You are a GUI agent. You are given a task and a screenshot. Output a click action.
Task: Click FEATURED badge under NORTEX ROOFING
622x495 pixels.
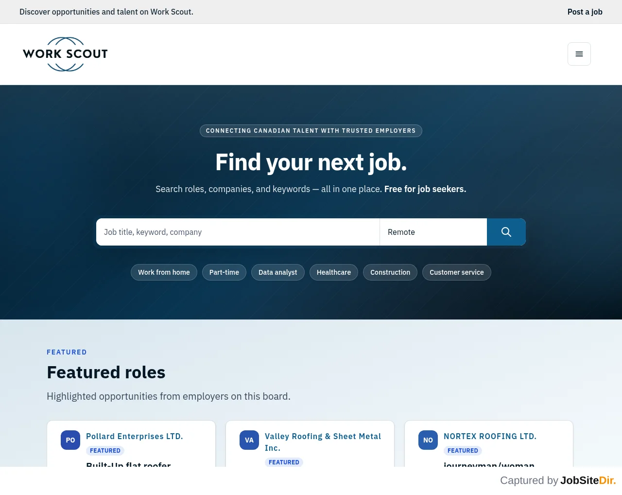click(x=463, y=451)
